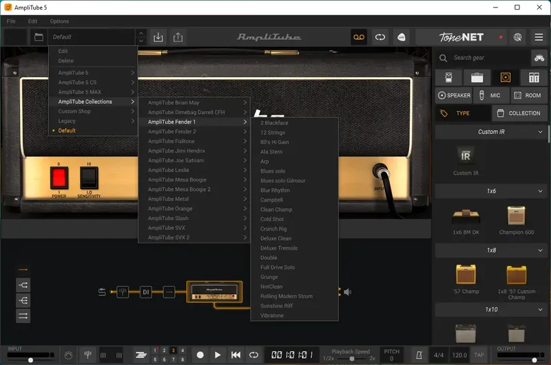Image resolution: width=551 pixels, height=365 pixels.
Task: Select the ROOM button
Action: tap(528, 96)
